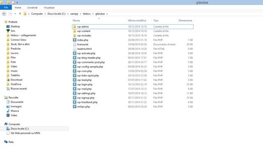Click gibodue in the address breadcrumb

coord(100,14)
